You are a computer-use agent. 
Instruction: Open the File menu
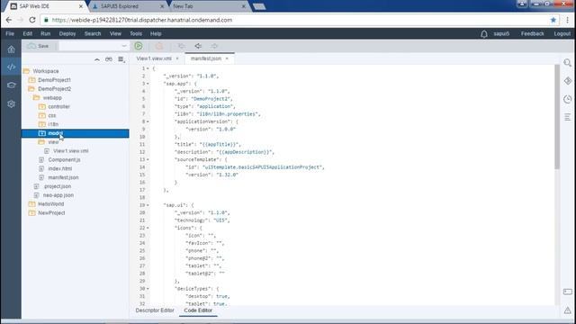point(10,33)
